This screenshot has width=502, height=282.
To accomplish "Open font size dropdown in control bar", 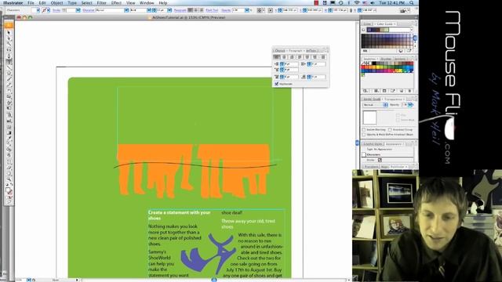I will coord(169,10).
